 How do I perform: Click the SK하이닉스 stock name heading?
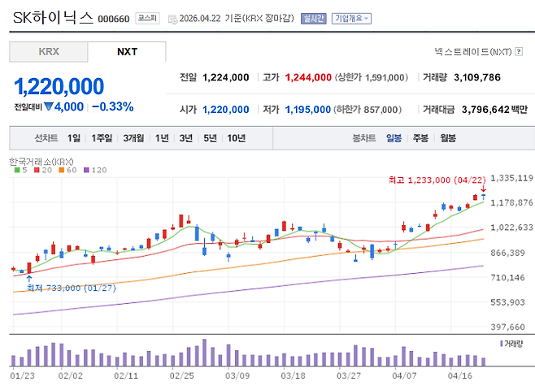pyautogui.click(x=52, y=18)
